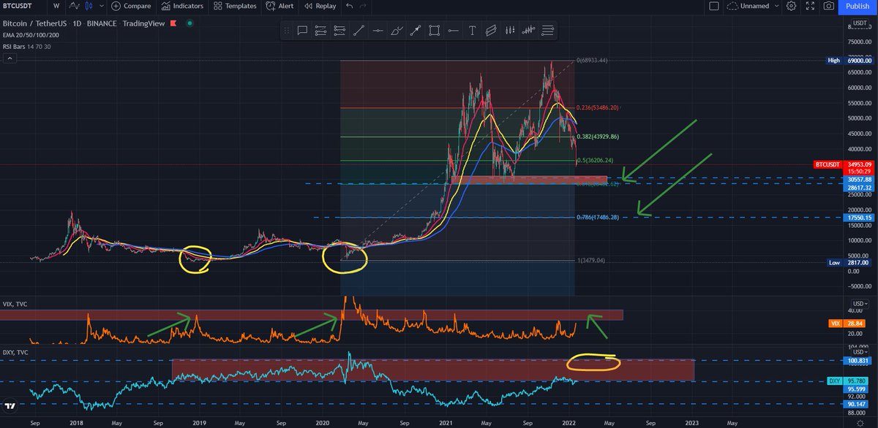Create a new Alert

pos(281,6)
